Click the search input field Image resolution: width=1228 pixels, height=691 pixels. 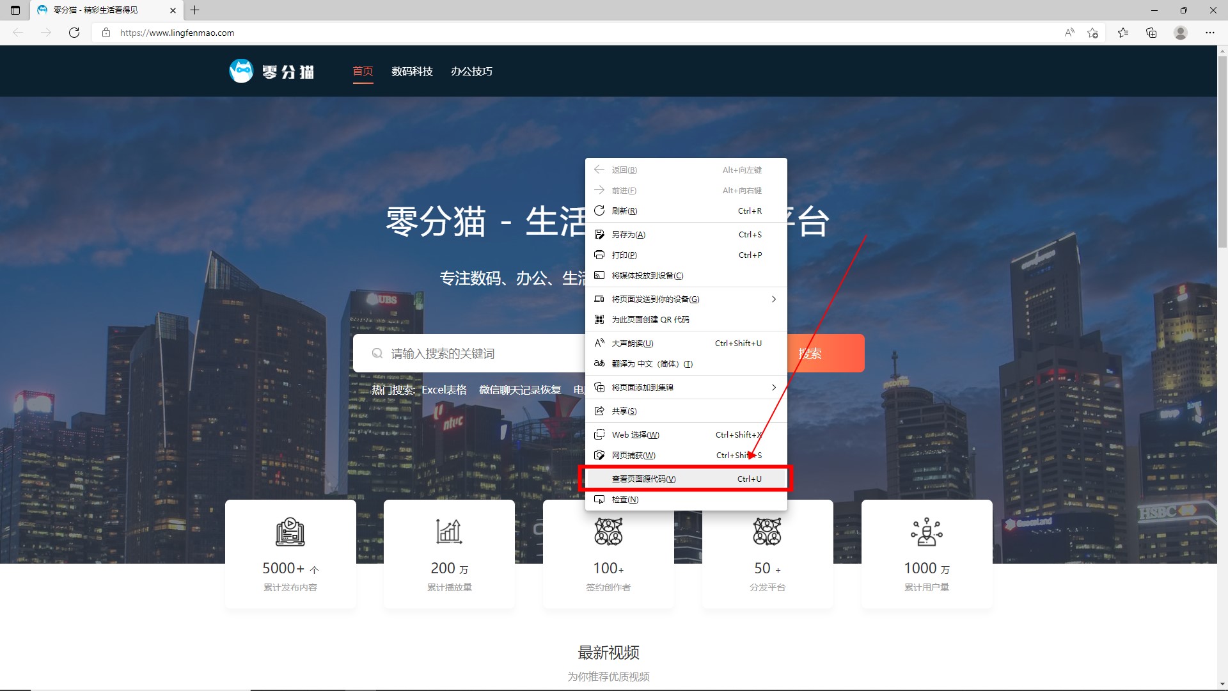468,353
